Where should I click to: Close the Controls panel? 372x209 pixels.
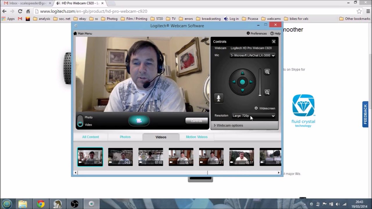tap(274, 42)
